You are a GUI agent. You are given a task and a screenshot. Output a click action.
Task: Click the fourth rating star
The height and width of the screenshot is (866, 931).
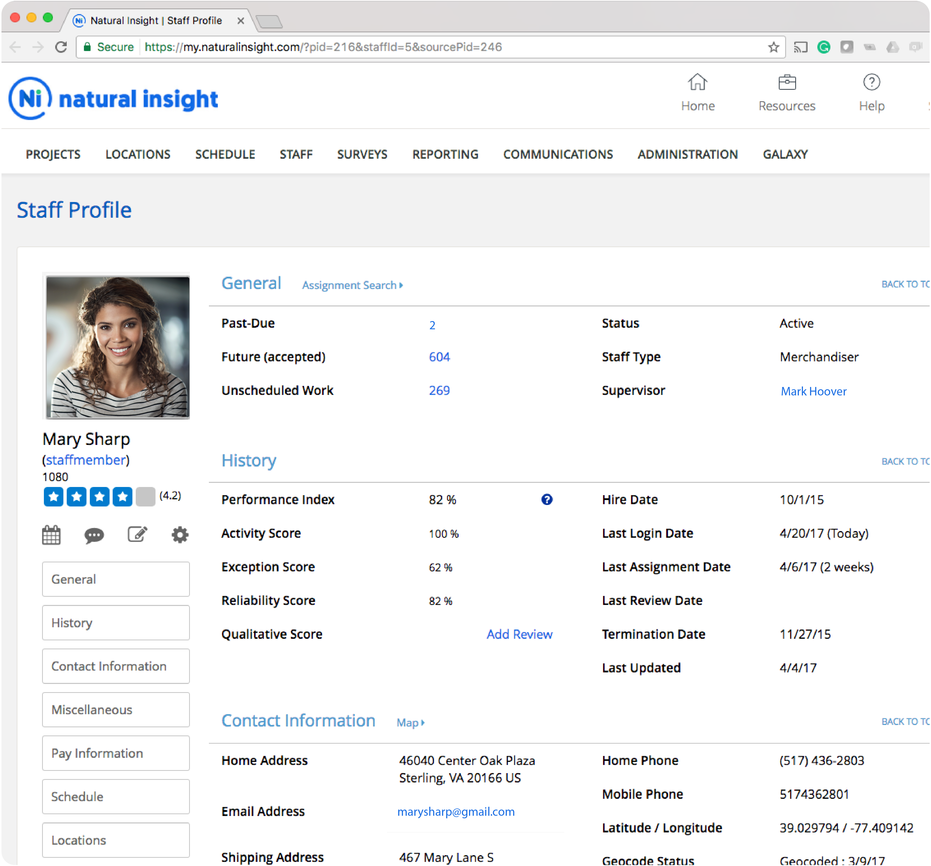pyautogui.click(x=122, y=496)
